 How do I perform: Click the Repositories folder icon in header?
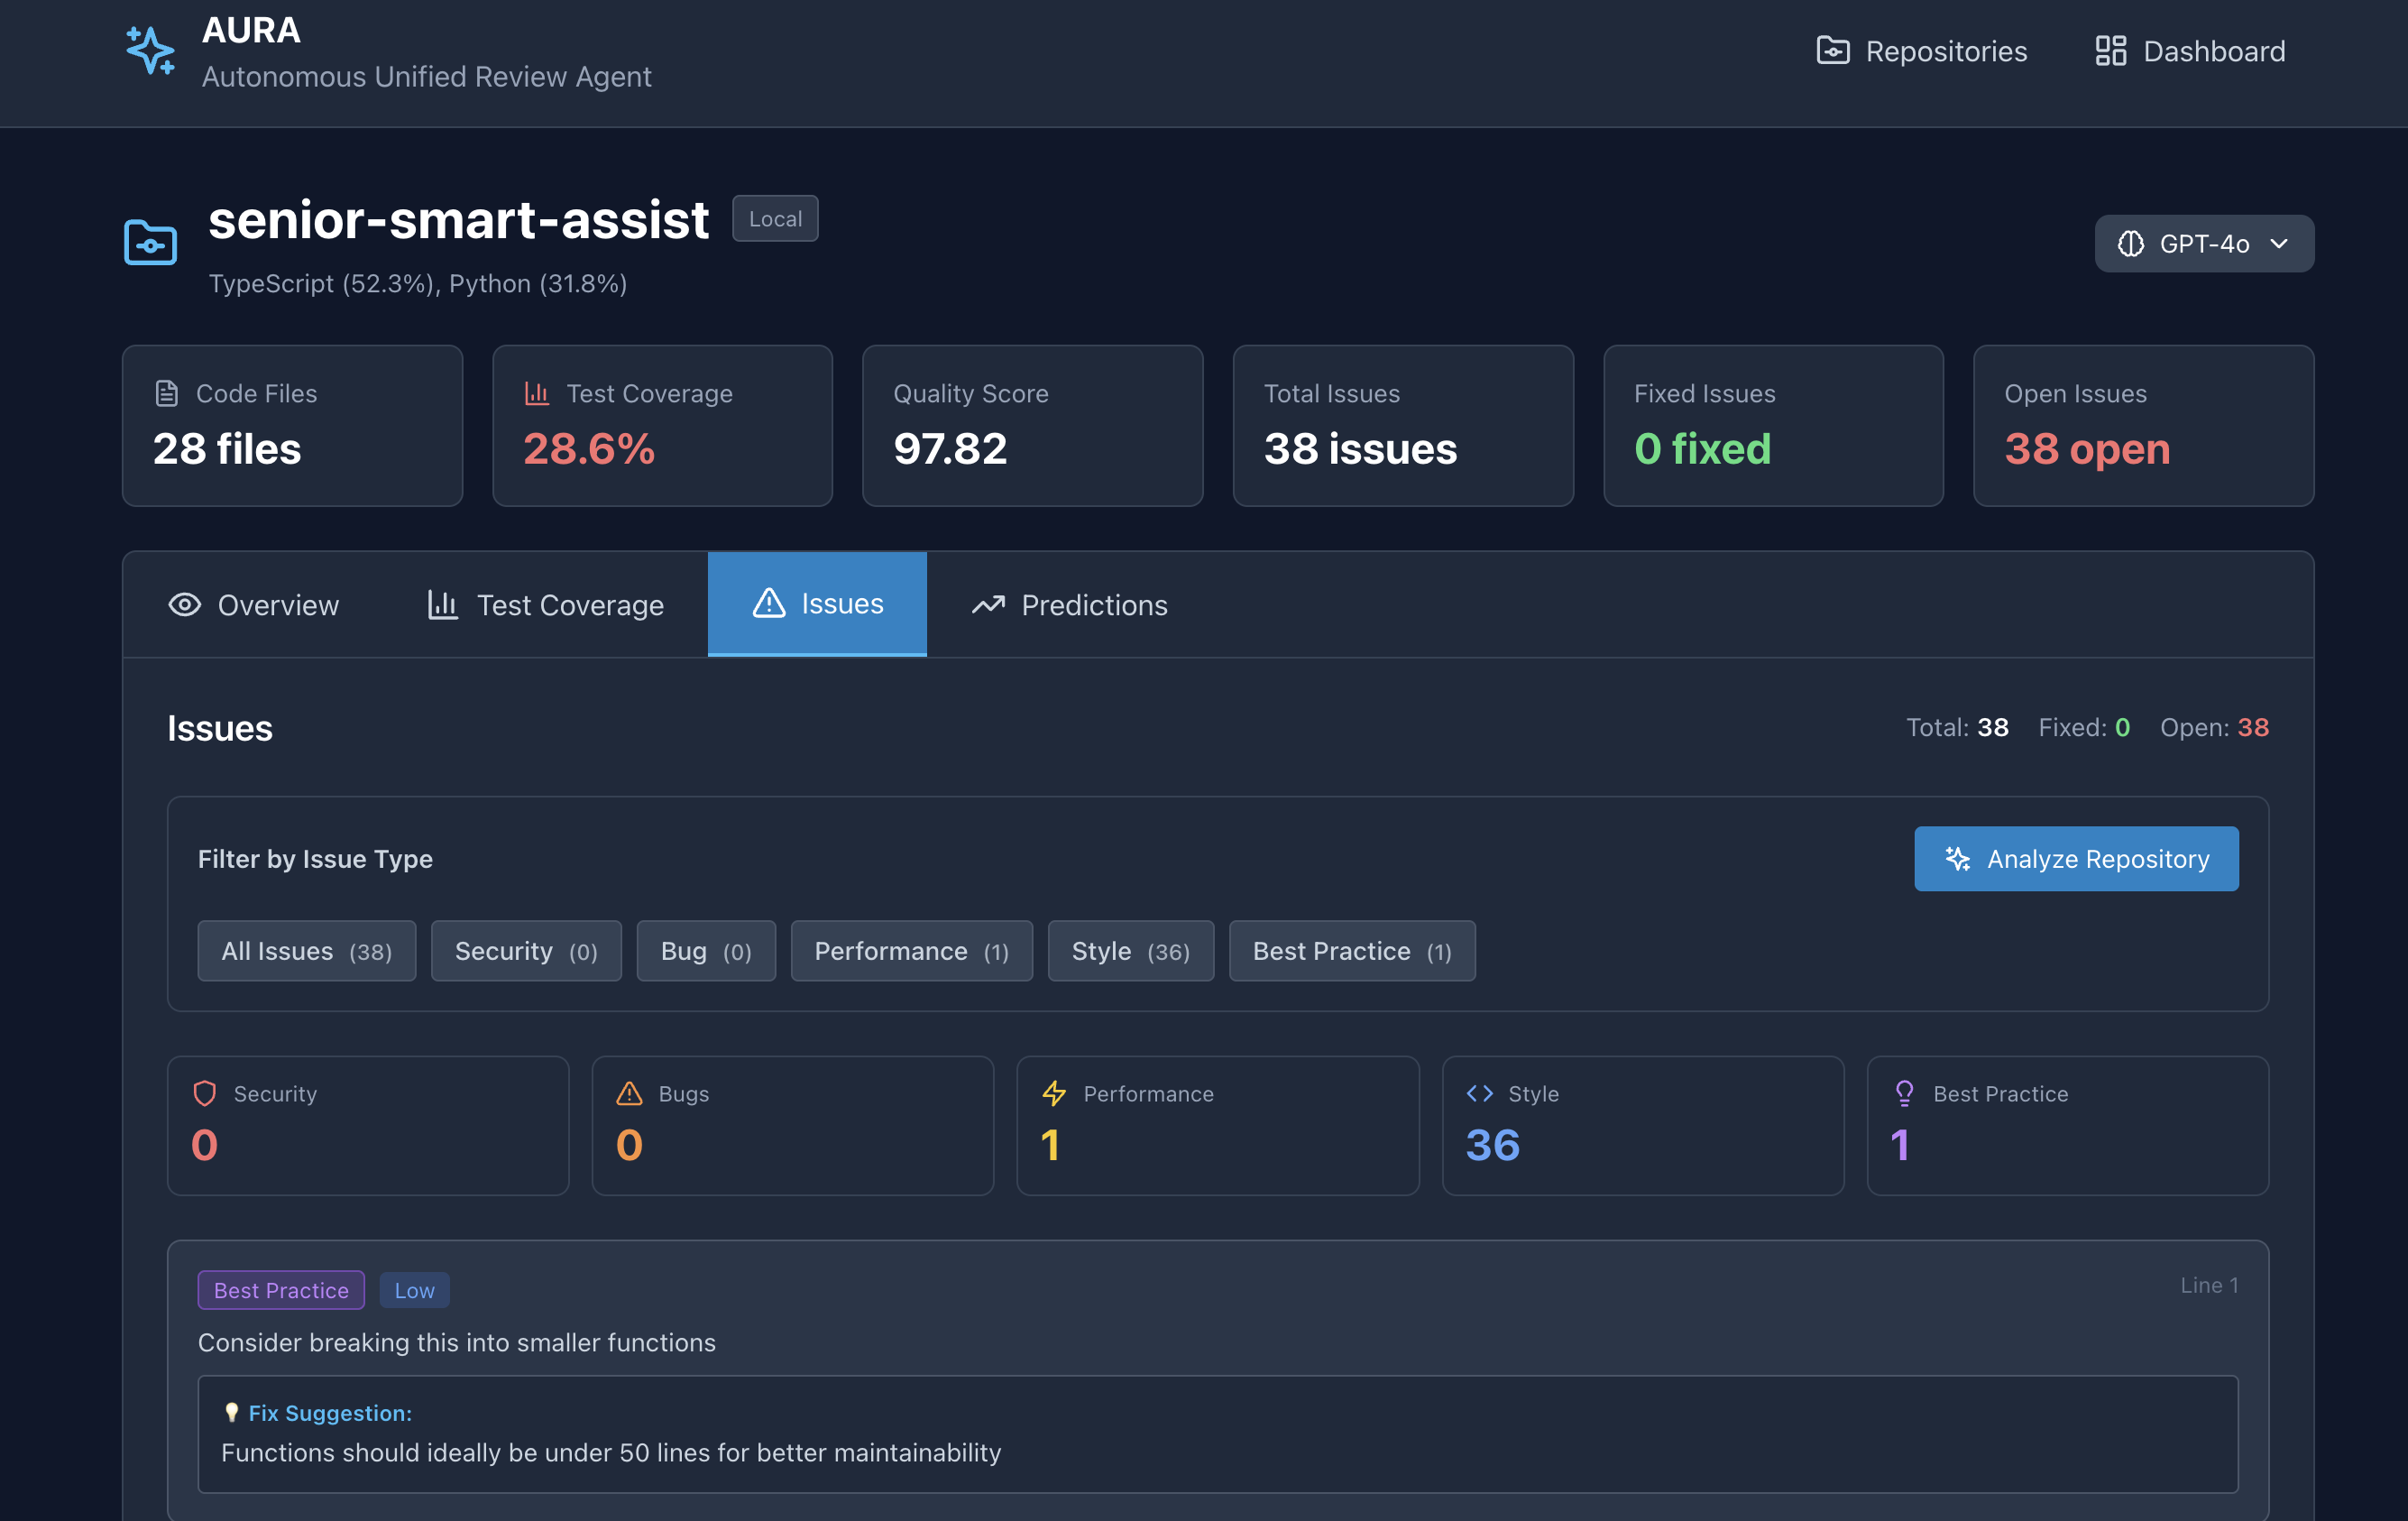(1832, 51)
